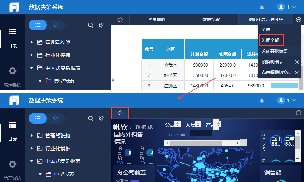This screenshot has height=182, width=304.
Task: Click the 实际金额 column header
Action: [x=227, y=54]
